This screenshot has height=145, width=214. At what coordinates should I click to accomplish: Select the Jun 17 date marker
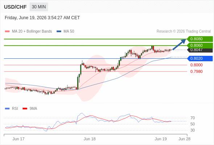pos(18,139)
